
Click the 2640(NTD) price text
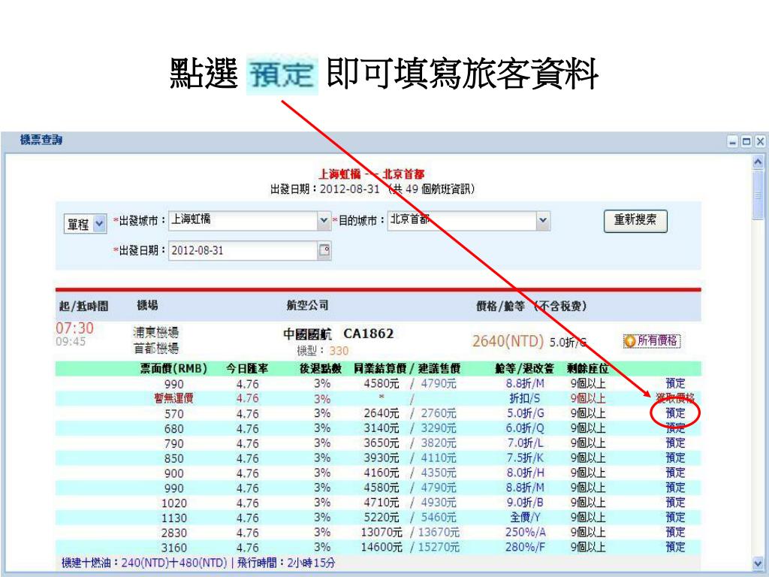tap(508, 340)
